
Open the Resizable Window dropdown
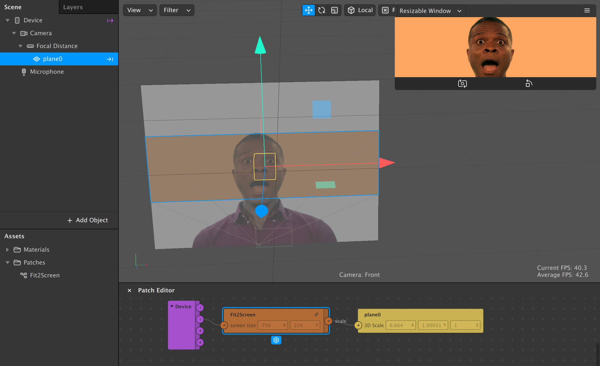(x=430, y=11)
